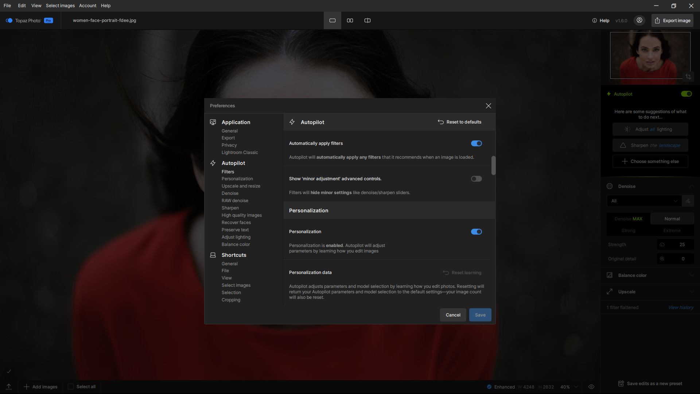Click the Cancel button
Viewport: 700px width, 394px height.
pos(453,315)
